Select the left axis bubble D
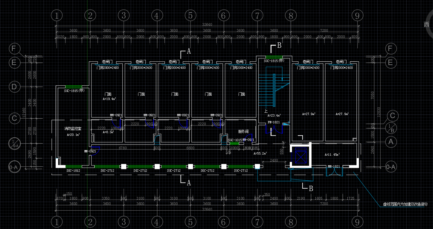The width and height of the screenshot is (433, 229). pyautogui.click(x=14, y=87)
